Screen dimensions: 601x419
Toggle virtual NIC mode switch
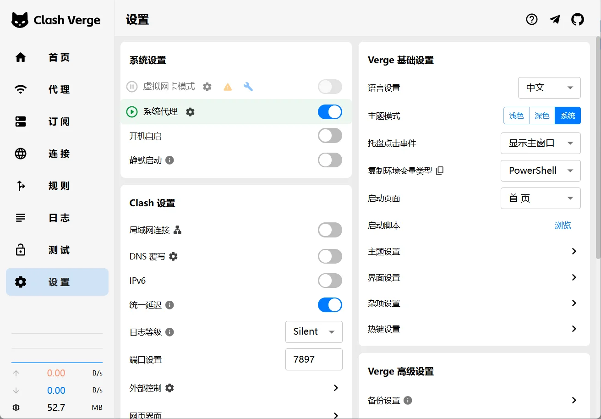(x=330, y=87)
